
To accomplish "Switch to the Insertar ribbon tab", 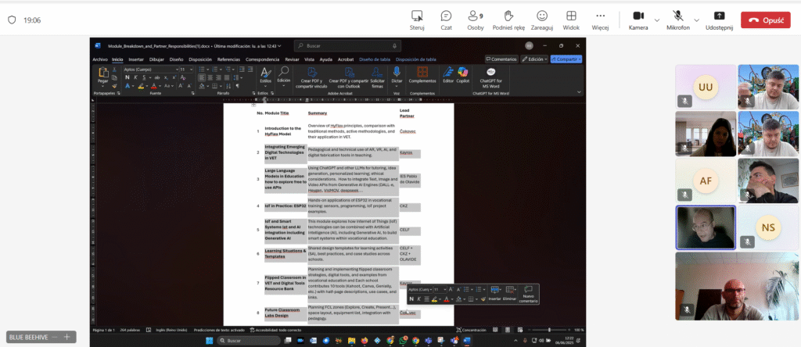I will pyautogui.click(x=135, y=59).
